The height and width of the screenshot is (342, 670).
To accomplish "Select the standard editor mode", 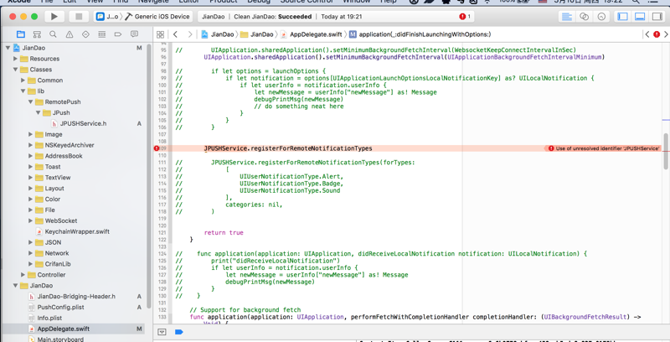I will pos(567,17).
